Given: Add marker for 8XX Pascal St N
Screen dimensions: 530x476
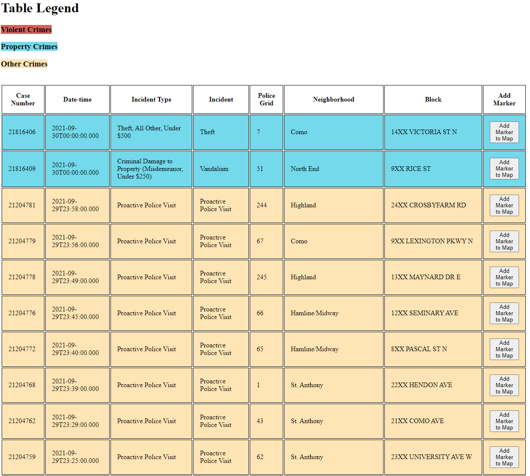Looking at the screenshot, I should [x=504, y=349].
